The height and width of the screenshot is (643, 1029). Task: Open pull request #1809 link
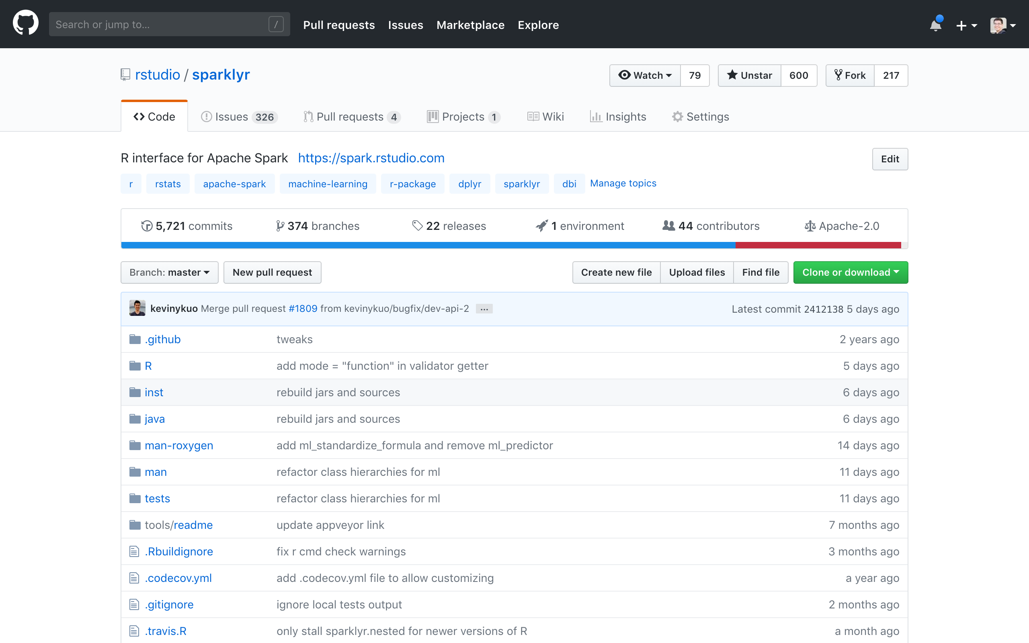pyautogui.click(x=303, y=308)
